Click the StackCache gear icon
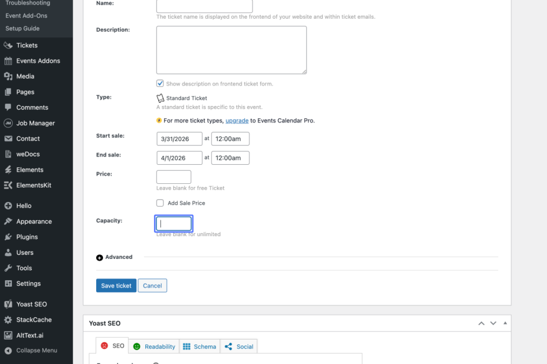 (x=8, y=320)
